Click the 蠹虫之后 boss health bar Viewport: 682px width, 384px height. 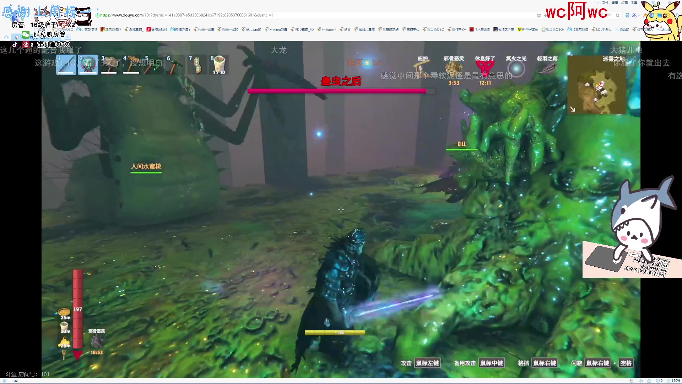click(337, 91)
